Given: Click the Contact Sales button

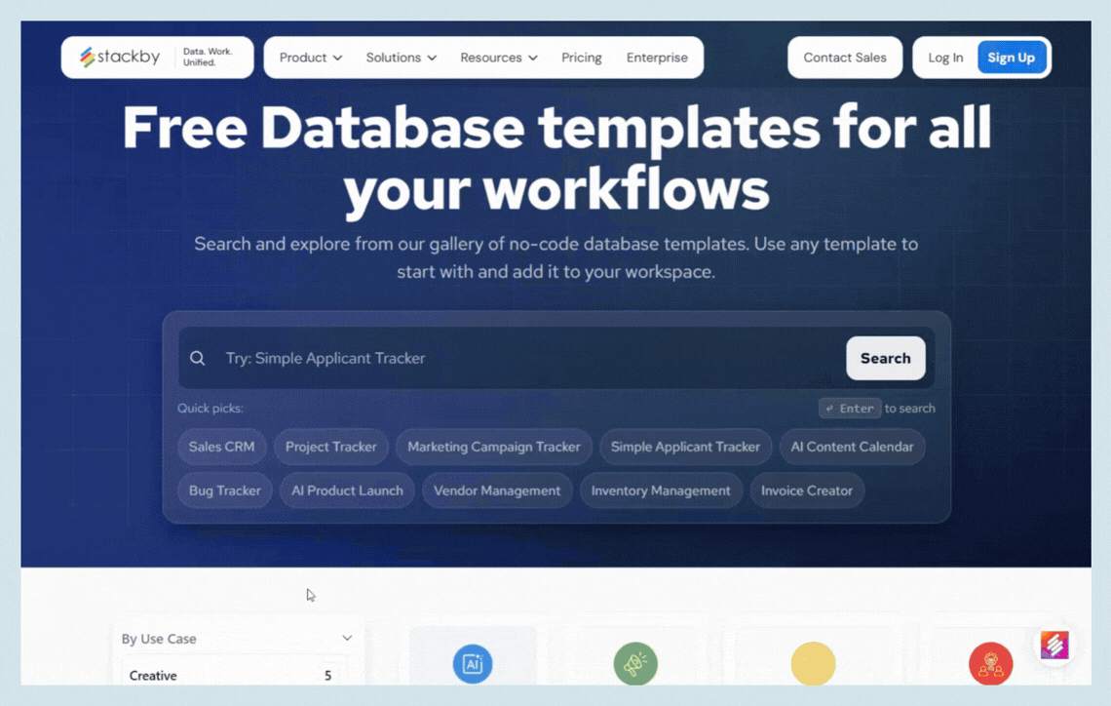Looking at the screenshot, I should 844,58.
